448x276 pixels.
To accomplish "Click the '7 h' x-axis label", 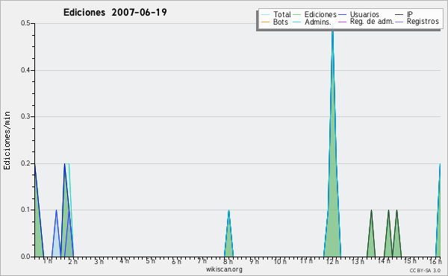I will pos(202,261).
